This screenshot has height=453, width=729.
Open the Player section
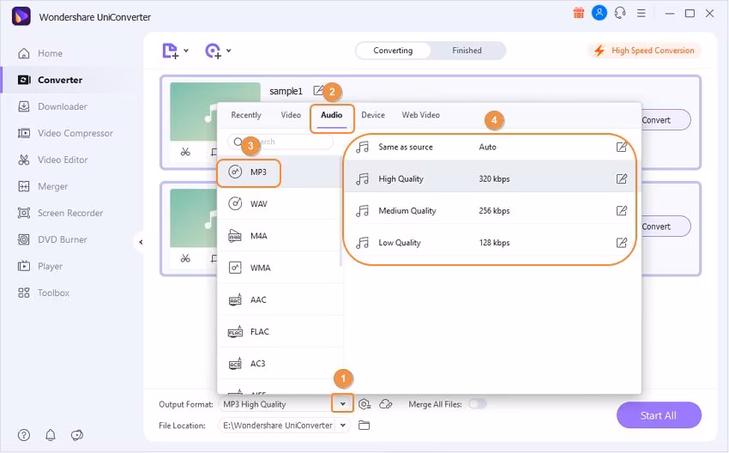point(39,266)
